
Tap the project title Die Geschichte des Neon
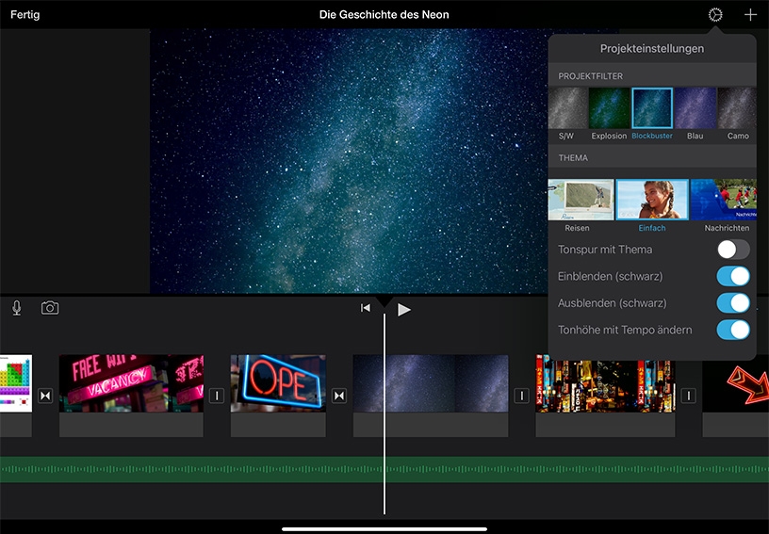384,15
